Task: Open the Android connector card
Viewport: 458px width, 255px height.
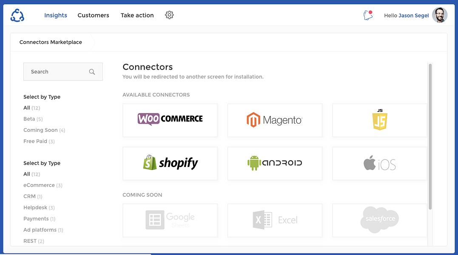Action: click(275, 163)
